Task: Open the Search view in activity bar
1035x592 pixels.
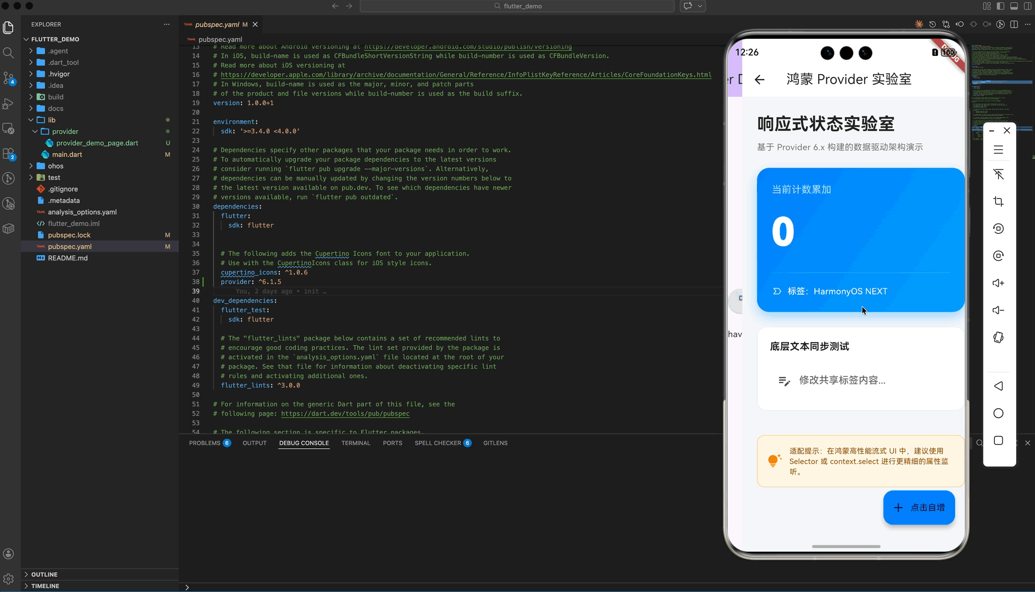Action: click(x=8, y=53)
